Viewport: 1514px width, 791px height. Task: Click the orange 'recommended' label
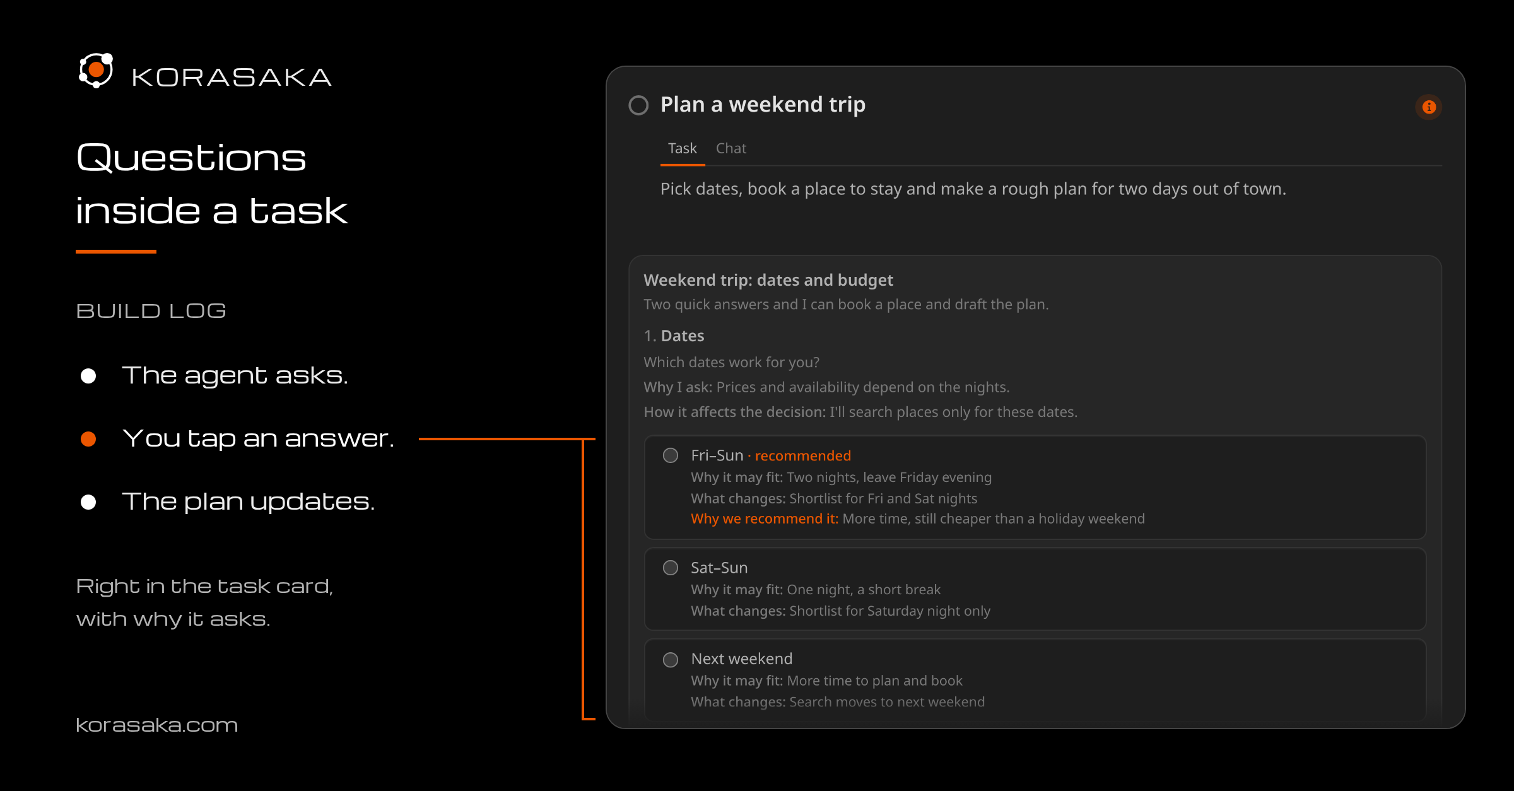coord(802,456)
